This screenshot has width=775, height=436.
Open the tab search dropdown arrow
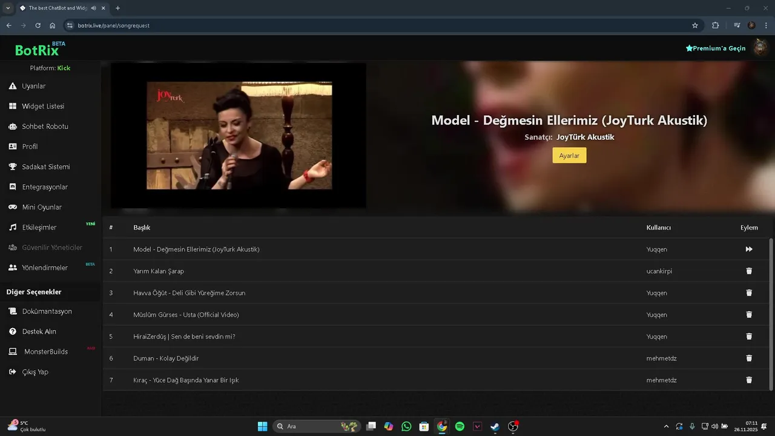pos(8,8)
